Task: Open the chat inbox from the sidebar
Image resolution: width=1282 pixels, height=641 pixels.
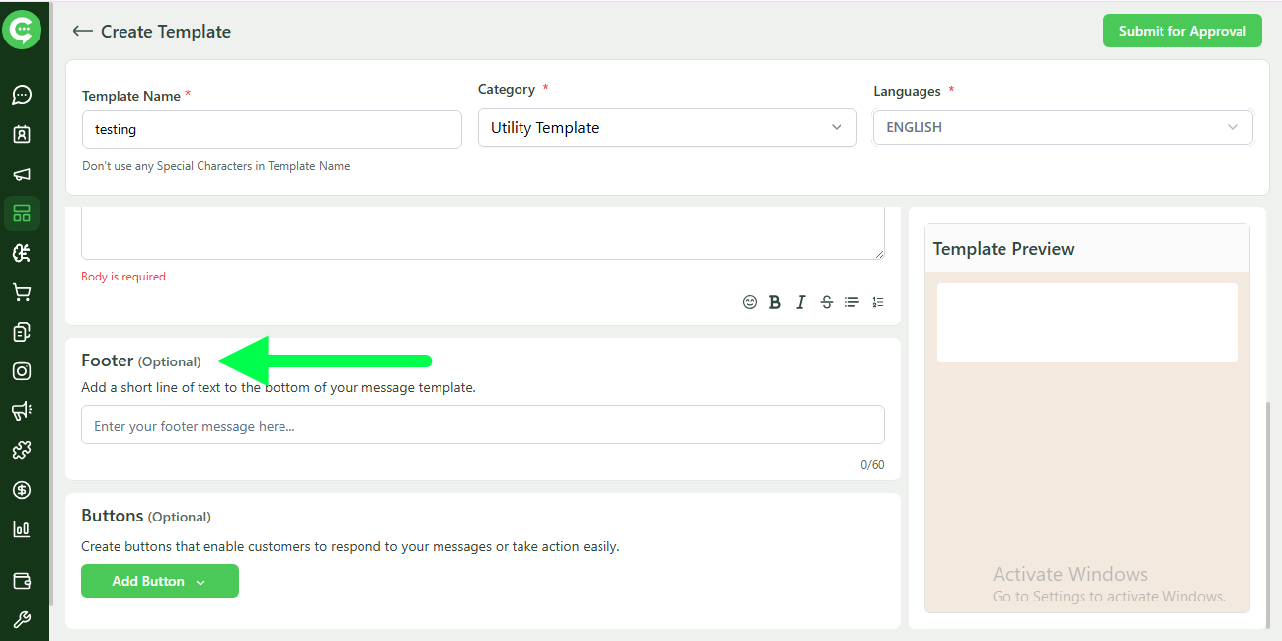Action: click(22, 95)
